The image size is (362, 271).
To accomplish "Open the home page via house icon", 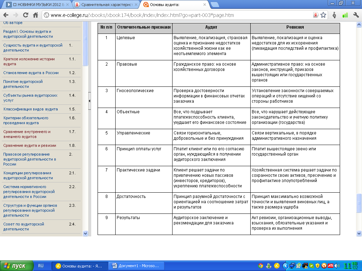I will [x=35, y=15].
